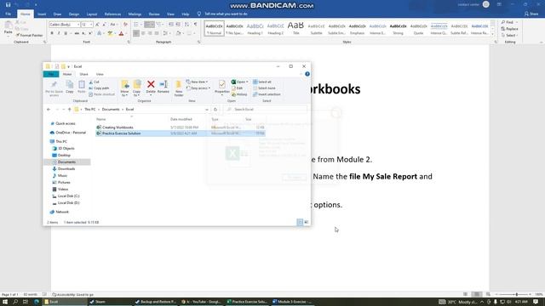Click Explorer address bar refresh icon
The image size is (545, 306).
[x=215, y=110]
